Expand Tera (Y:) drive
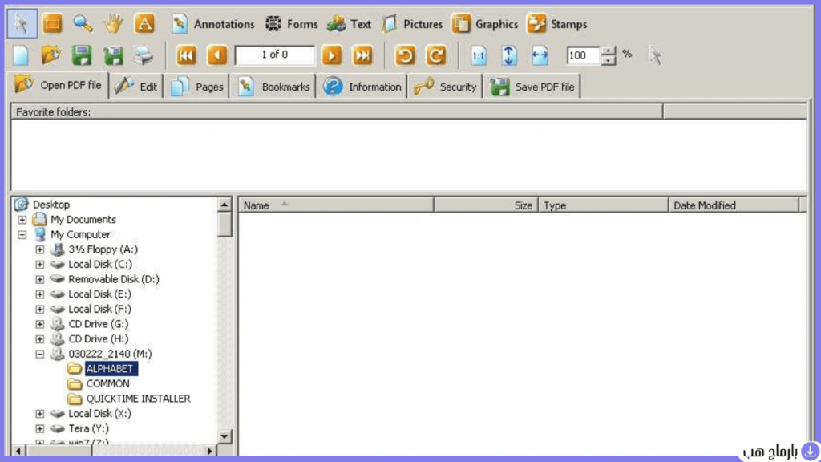 pyautogui.click(x=40, y=428)
